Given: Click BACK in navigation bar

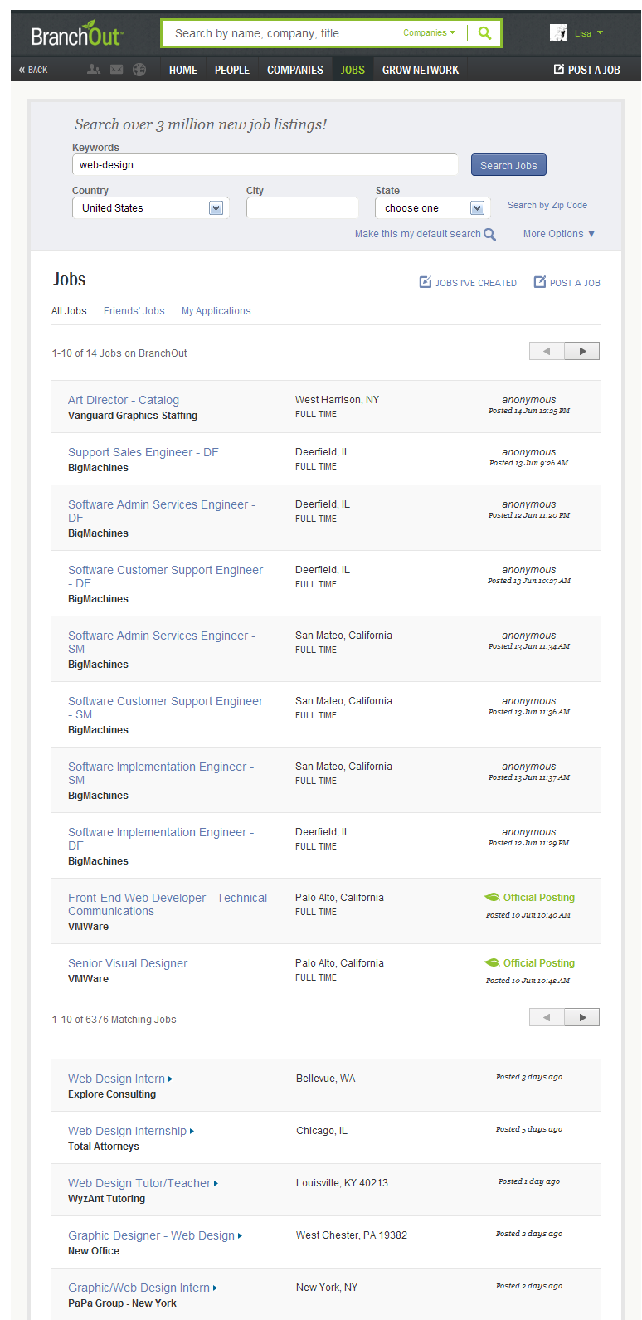Looking at the screenshot, I should pyautogui.click(x=33, y=70).
